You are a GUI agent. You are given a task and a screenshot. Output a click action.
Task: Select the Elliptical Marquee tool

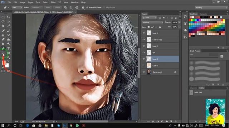point(3,17)
